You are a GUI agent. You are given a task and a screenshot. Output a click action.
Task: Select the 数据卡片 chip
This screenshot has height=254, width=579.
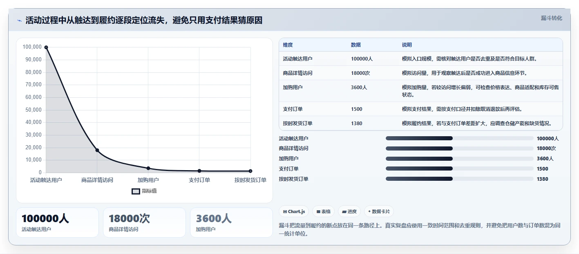[x=379, y=211]
